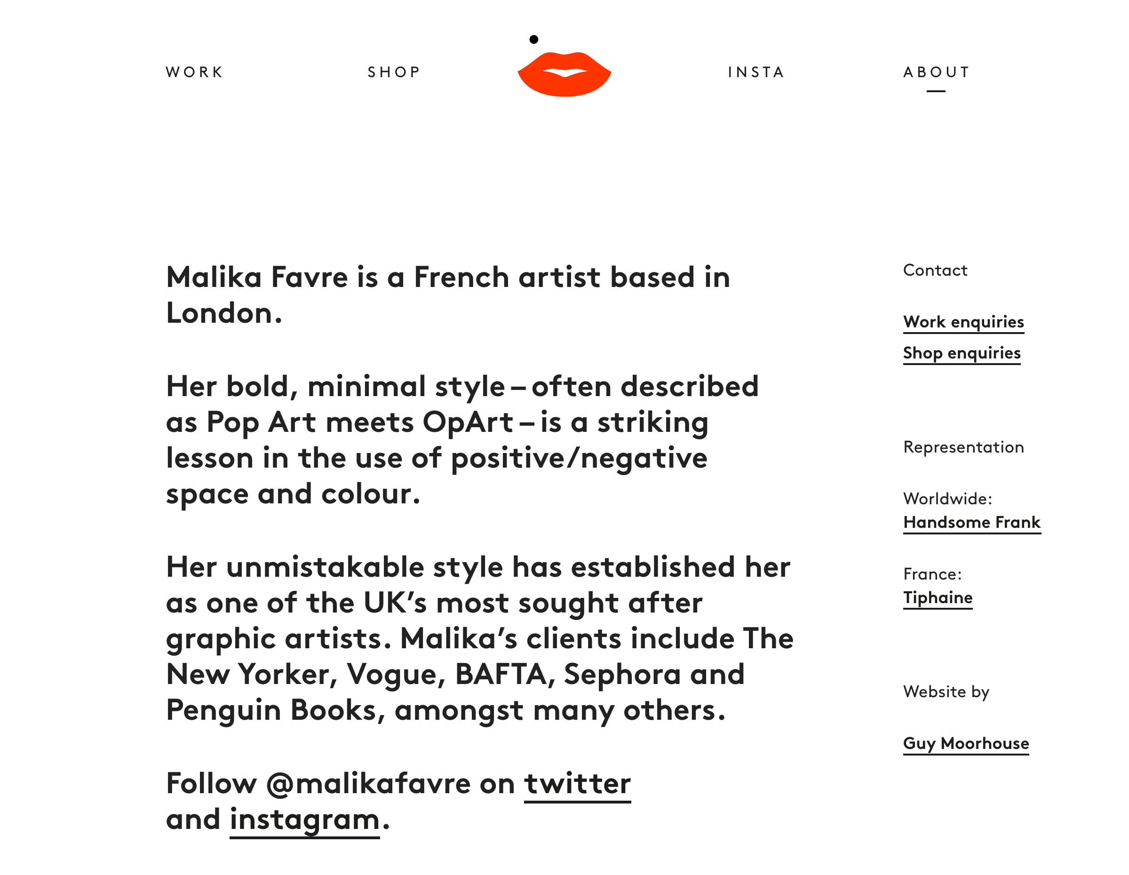Select the ABOUT menu item
Viewport: 1129px width, 875px height.
tap(936, 72)
